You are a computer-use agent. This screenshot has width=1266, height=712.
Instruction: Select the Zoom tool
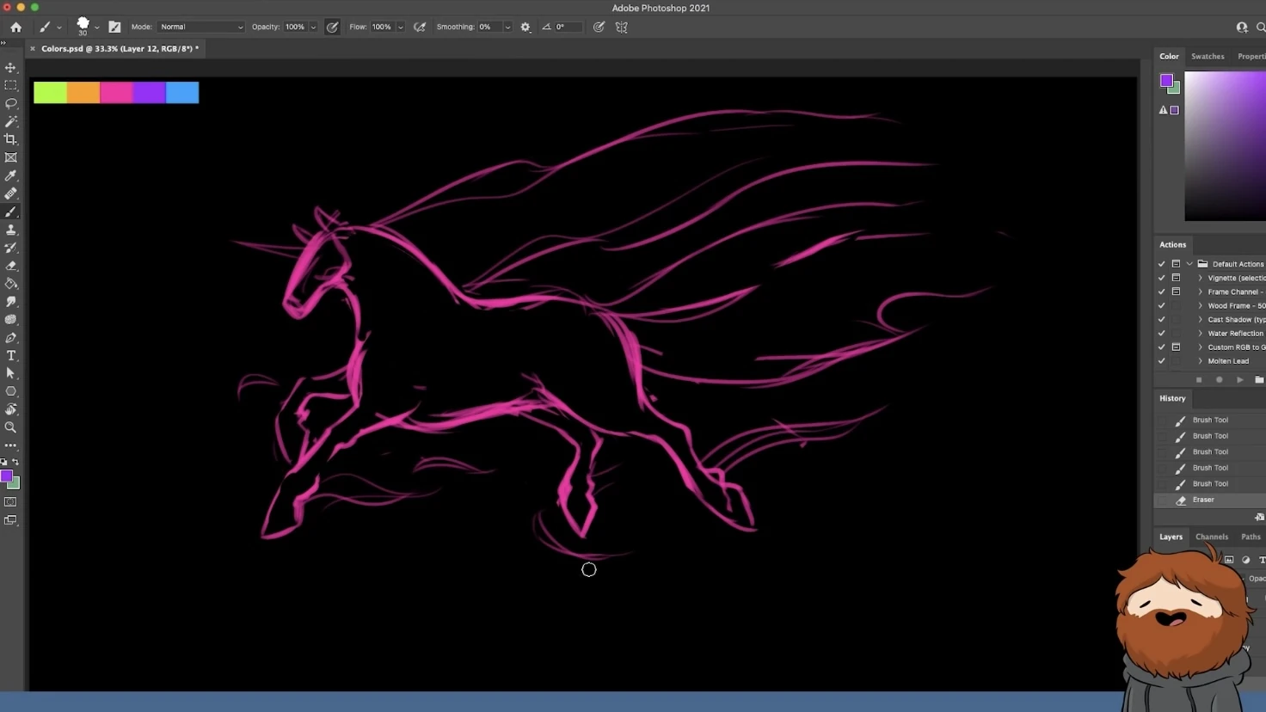(x=11, y=427)
